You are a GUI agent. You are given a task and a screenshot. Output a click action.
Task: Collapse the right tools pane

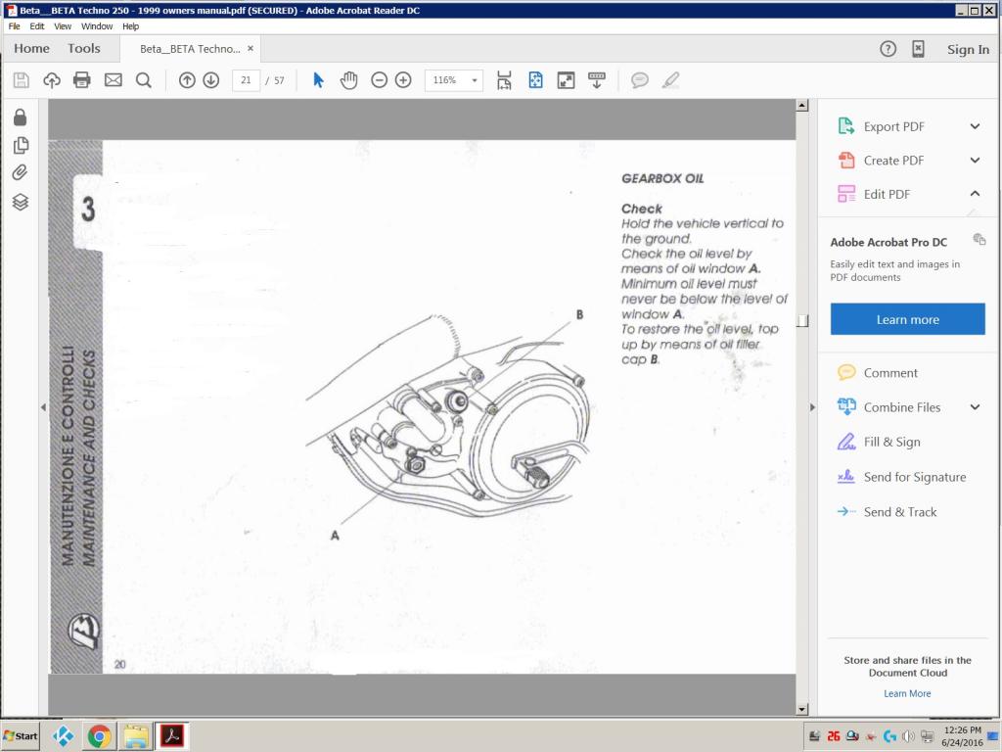pyautogui.click(x=811, y=407)
